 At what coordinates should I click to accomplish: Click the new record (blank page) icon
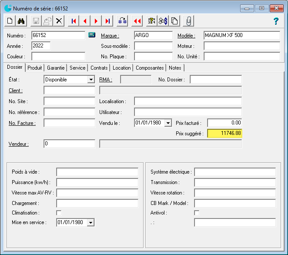[x=10, y=21]
